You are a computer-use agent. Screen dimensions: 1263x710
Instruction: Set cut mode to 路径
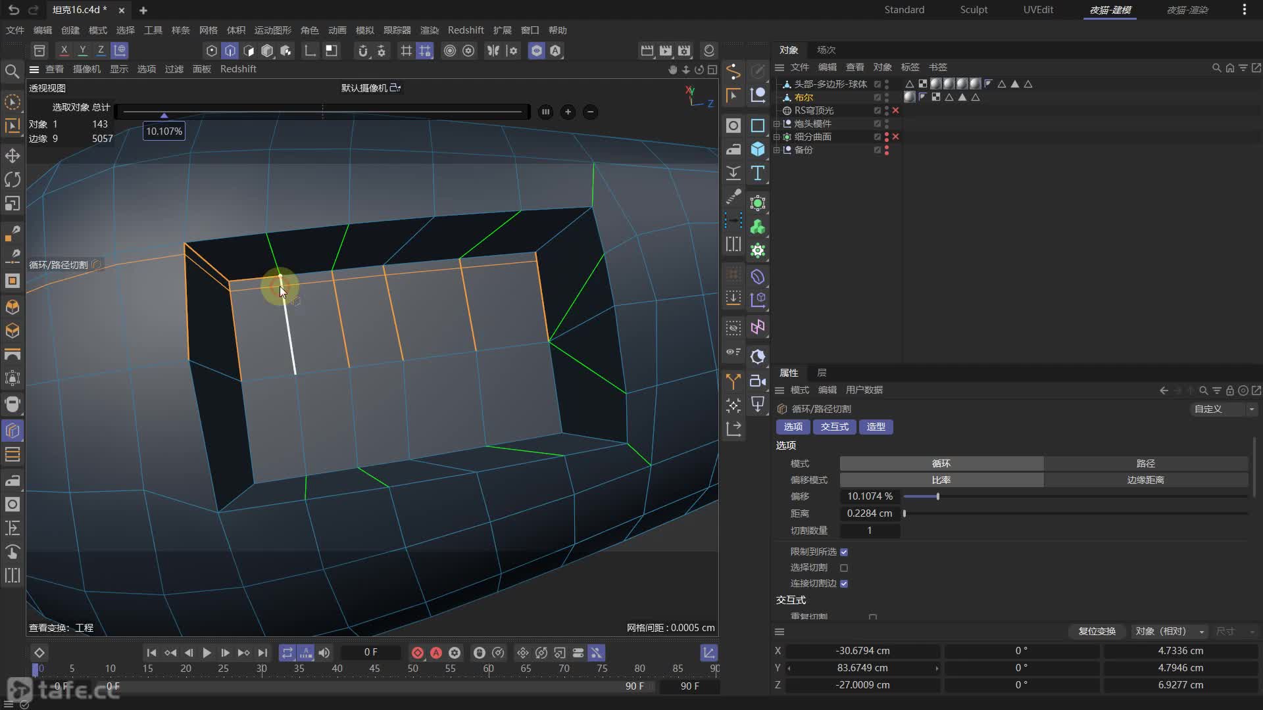coord(1145,463)
